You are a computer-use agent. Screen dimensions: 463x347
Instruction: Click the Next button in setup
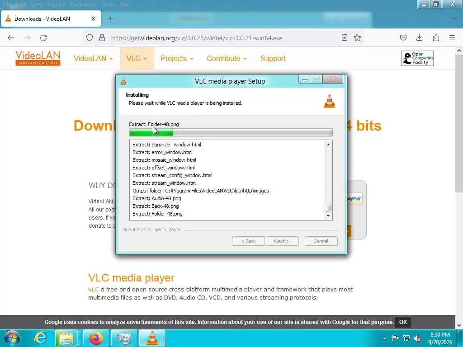click(282, 241)
